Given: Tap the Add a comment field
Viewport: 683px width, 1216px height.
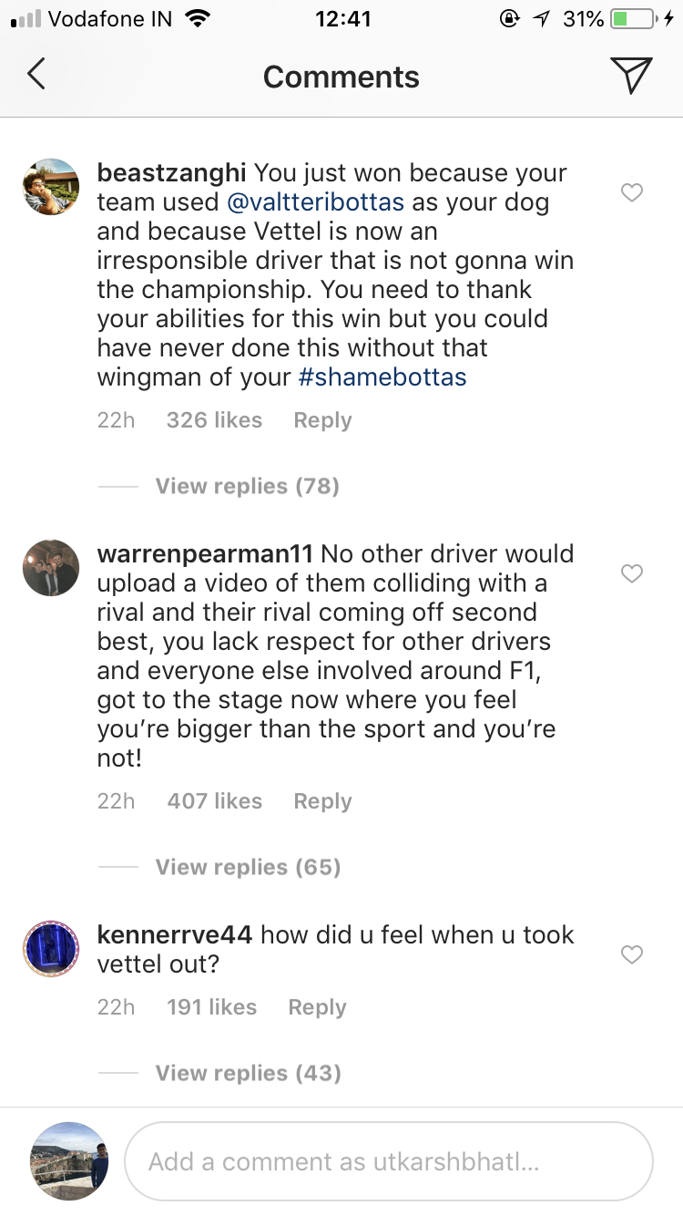Looking at the screenshot, I should 388,1161.
